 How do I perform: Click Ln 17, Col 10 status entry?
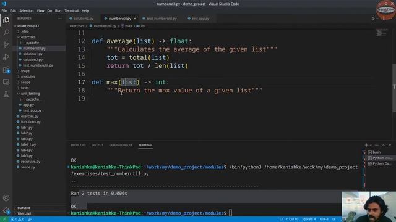point(289,220)
